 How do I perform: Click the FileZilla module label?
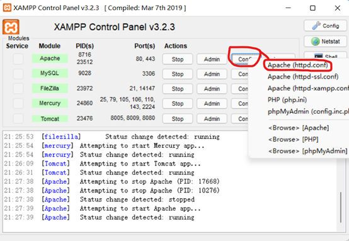50,88
